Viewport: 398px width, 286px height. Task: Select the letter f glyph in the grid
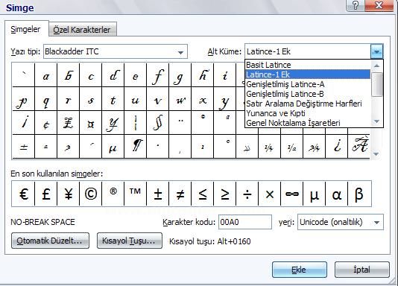[x=157, y=75]
